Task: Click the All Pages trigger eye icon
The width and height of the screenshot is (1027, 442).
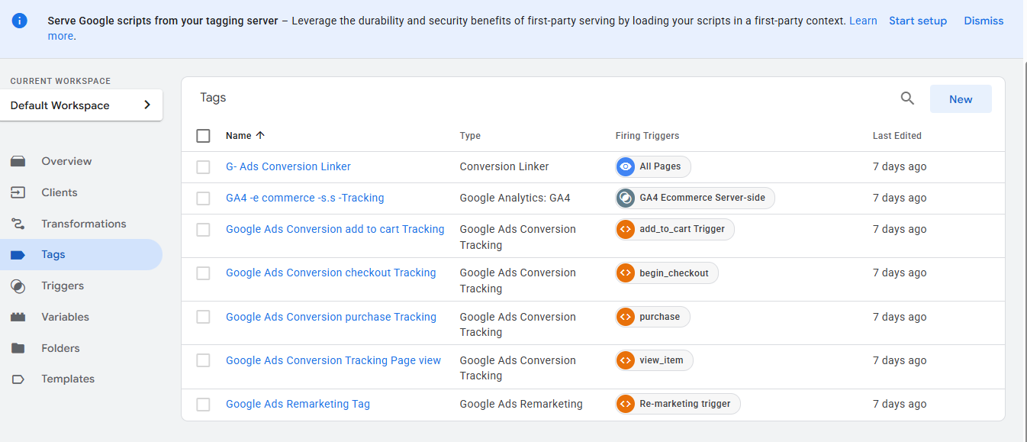Action: point(626,166)
